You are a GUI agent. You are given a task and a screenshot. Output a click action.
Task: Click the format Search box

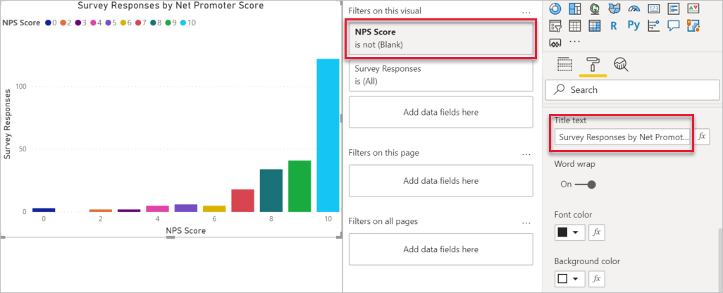pos(633,90)
